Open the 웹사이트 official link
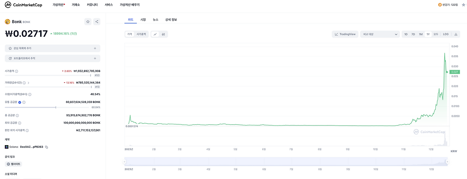The width and height of the screenshot is (467, 179). pyautogui.click(x=13, y=164)
